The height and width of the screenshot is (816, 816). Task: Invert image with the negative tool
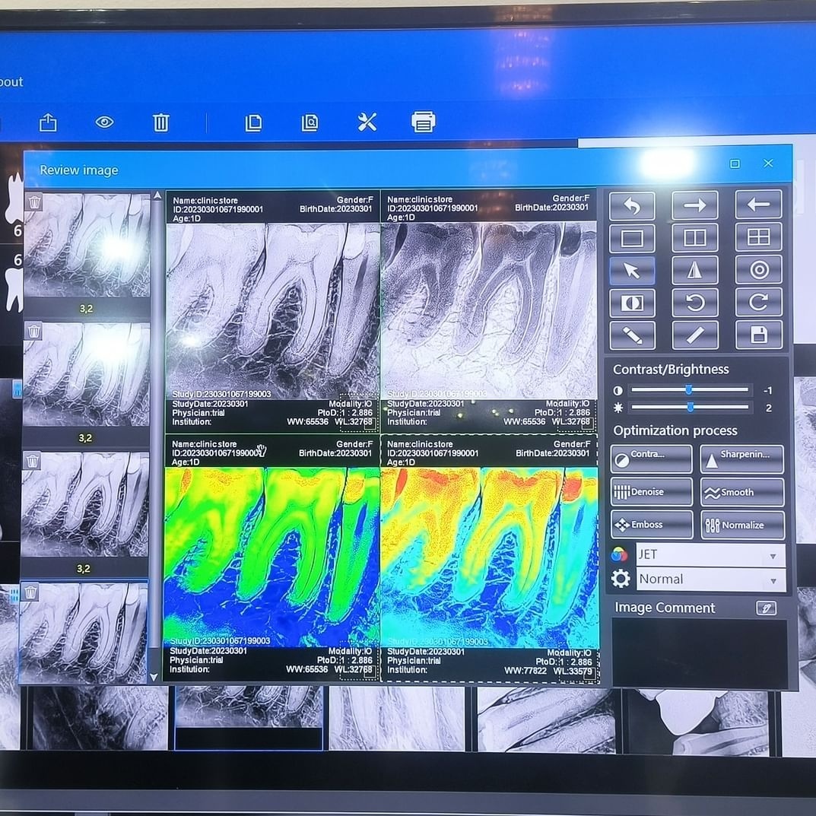632,303
